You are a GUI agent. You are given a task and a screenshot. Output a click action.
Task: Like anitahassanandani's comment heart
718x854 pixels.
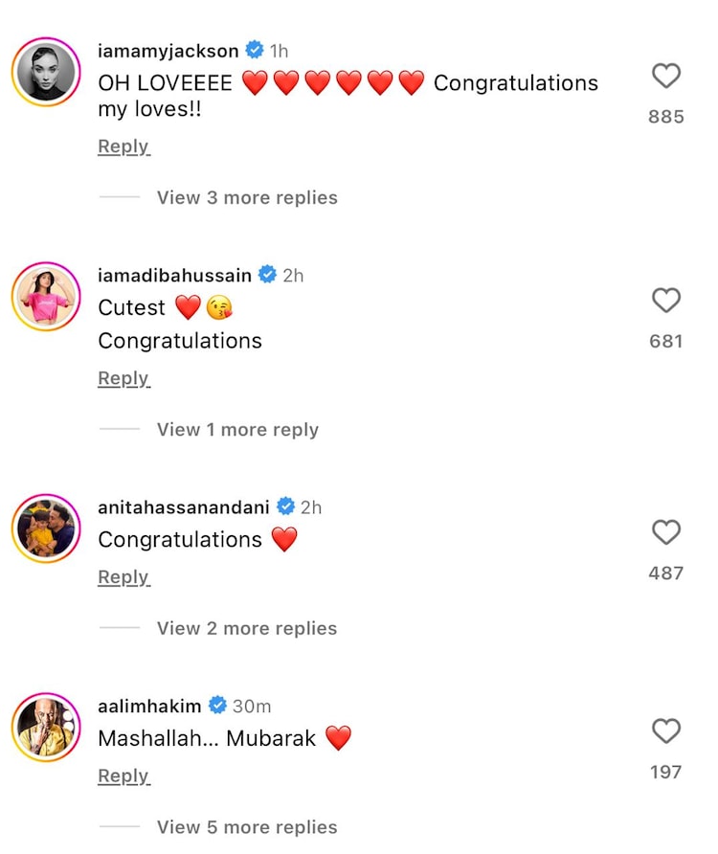coord(666,533)
